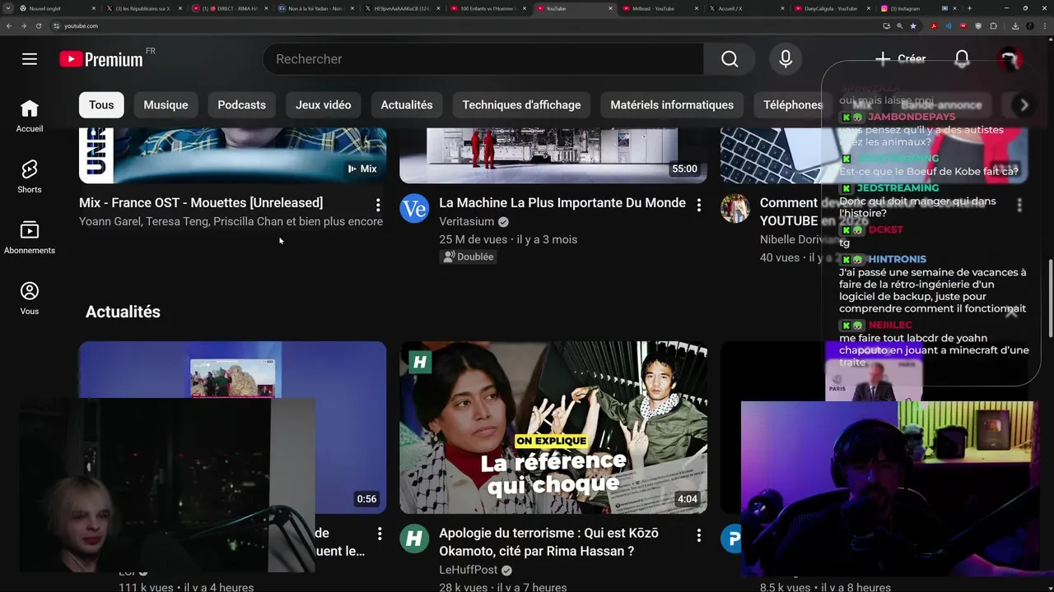Screen dimensions: 1054x592
Task: Bookmark the page with star icon
Action: click(x=913, y=25)
